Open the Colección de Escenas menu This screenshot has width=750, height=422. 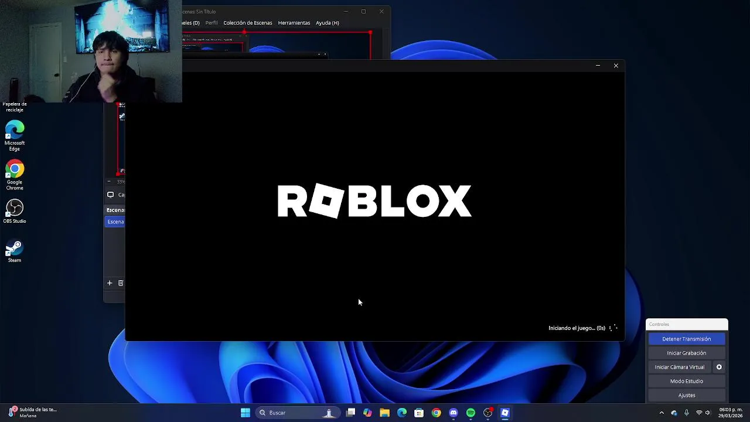[248, 23]
